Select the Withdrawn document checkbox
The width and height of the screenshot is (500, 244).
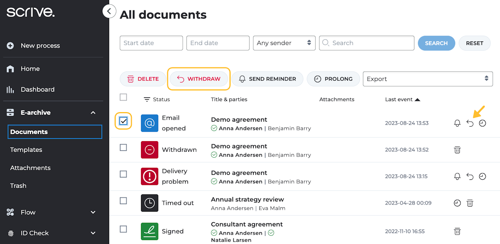123,147
